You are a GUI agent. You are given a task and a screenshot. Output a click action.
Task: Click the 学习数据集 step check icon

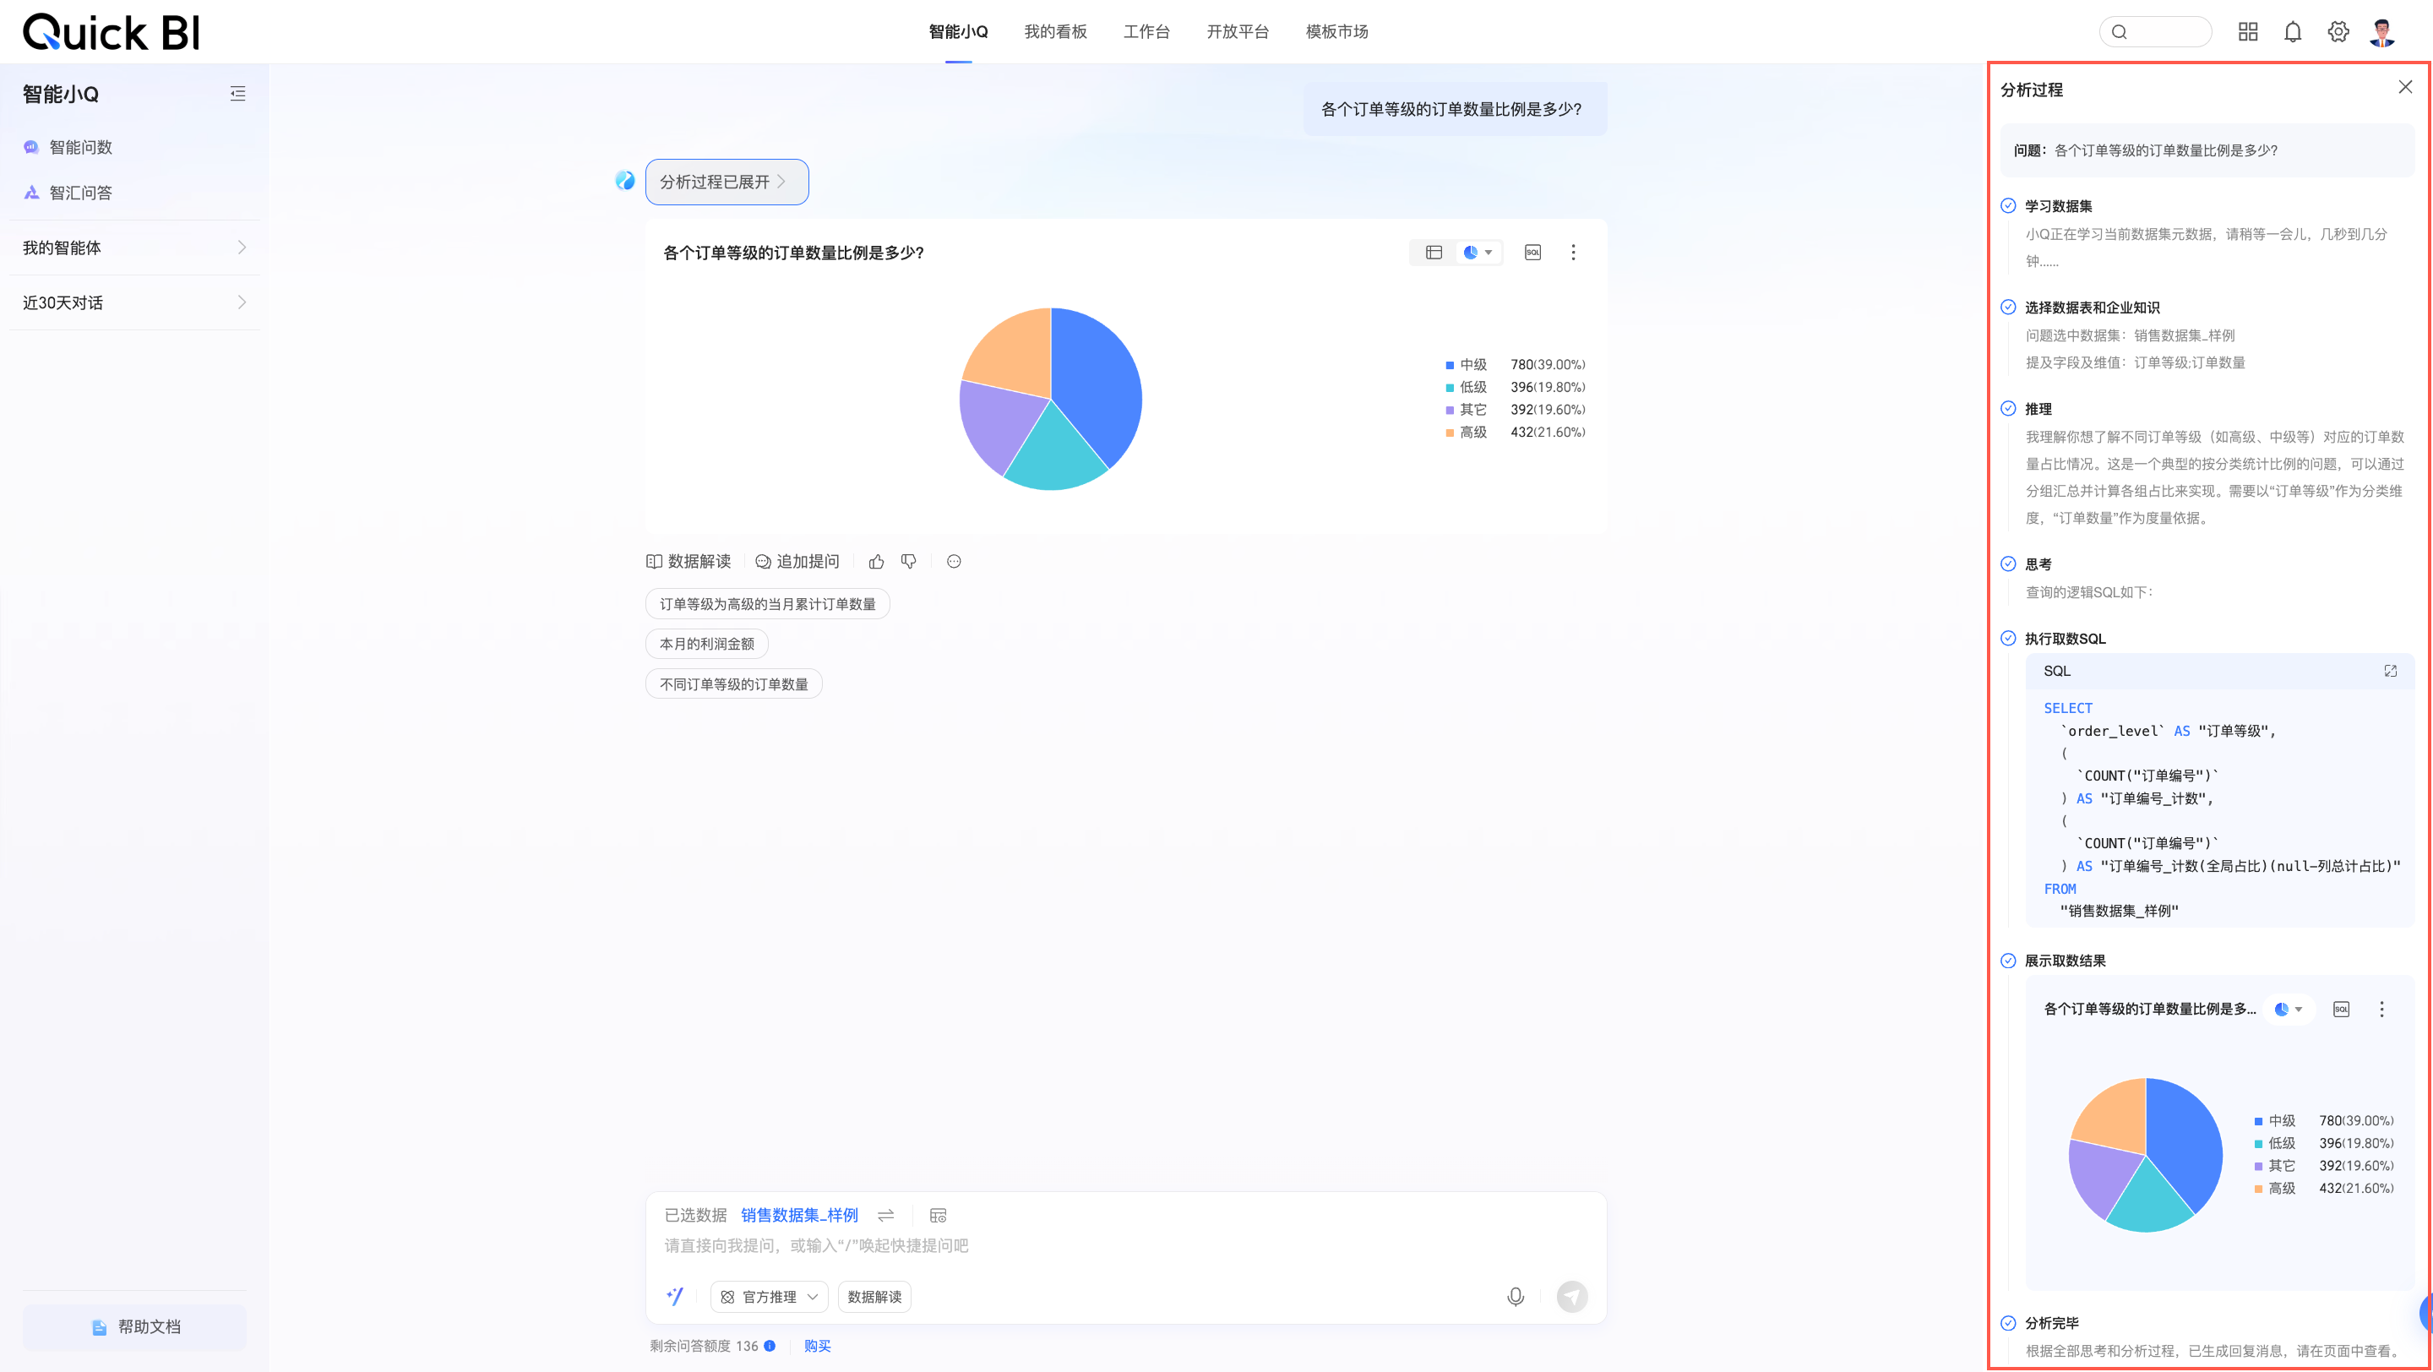click(2008, 206)
